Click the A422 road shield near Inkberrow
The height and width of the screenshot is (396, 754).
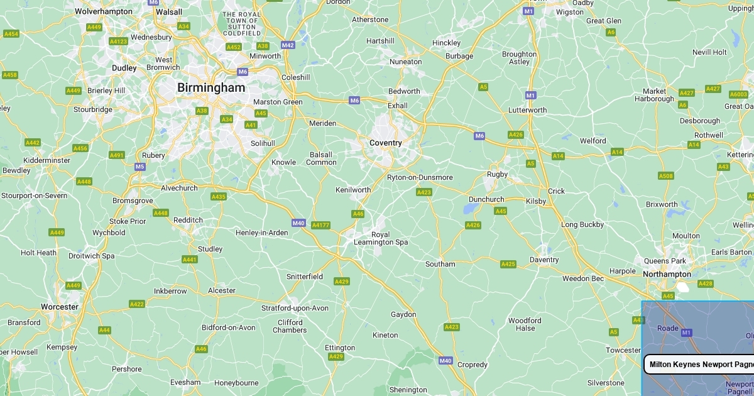[137, 304]
